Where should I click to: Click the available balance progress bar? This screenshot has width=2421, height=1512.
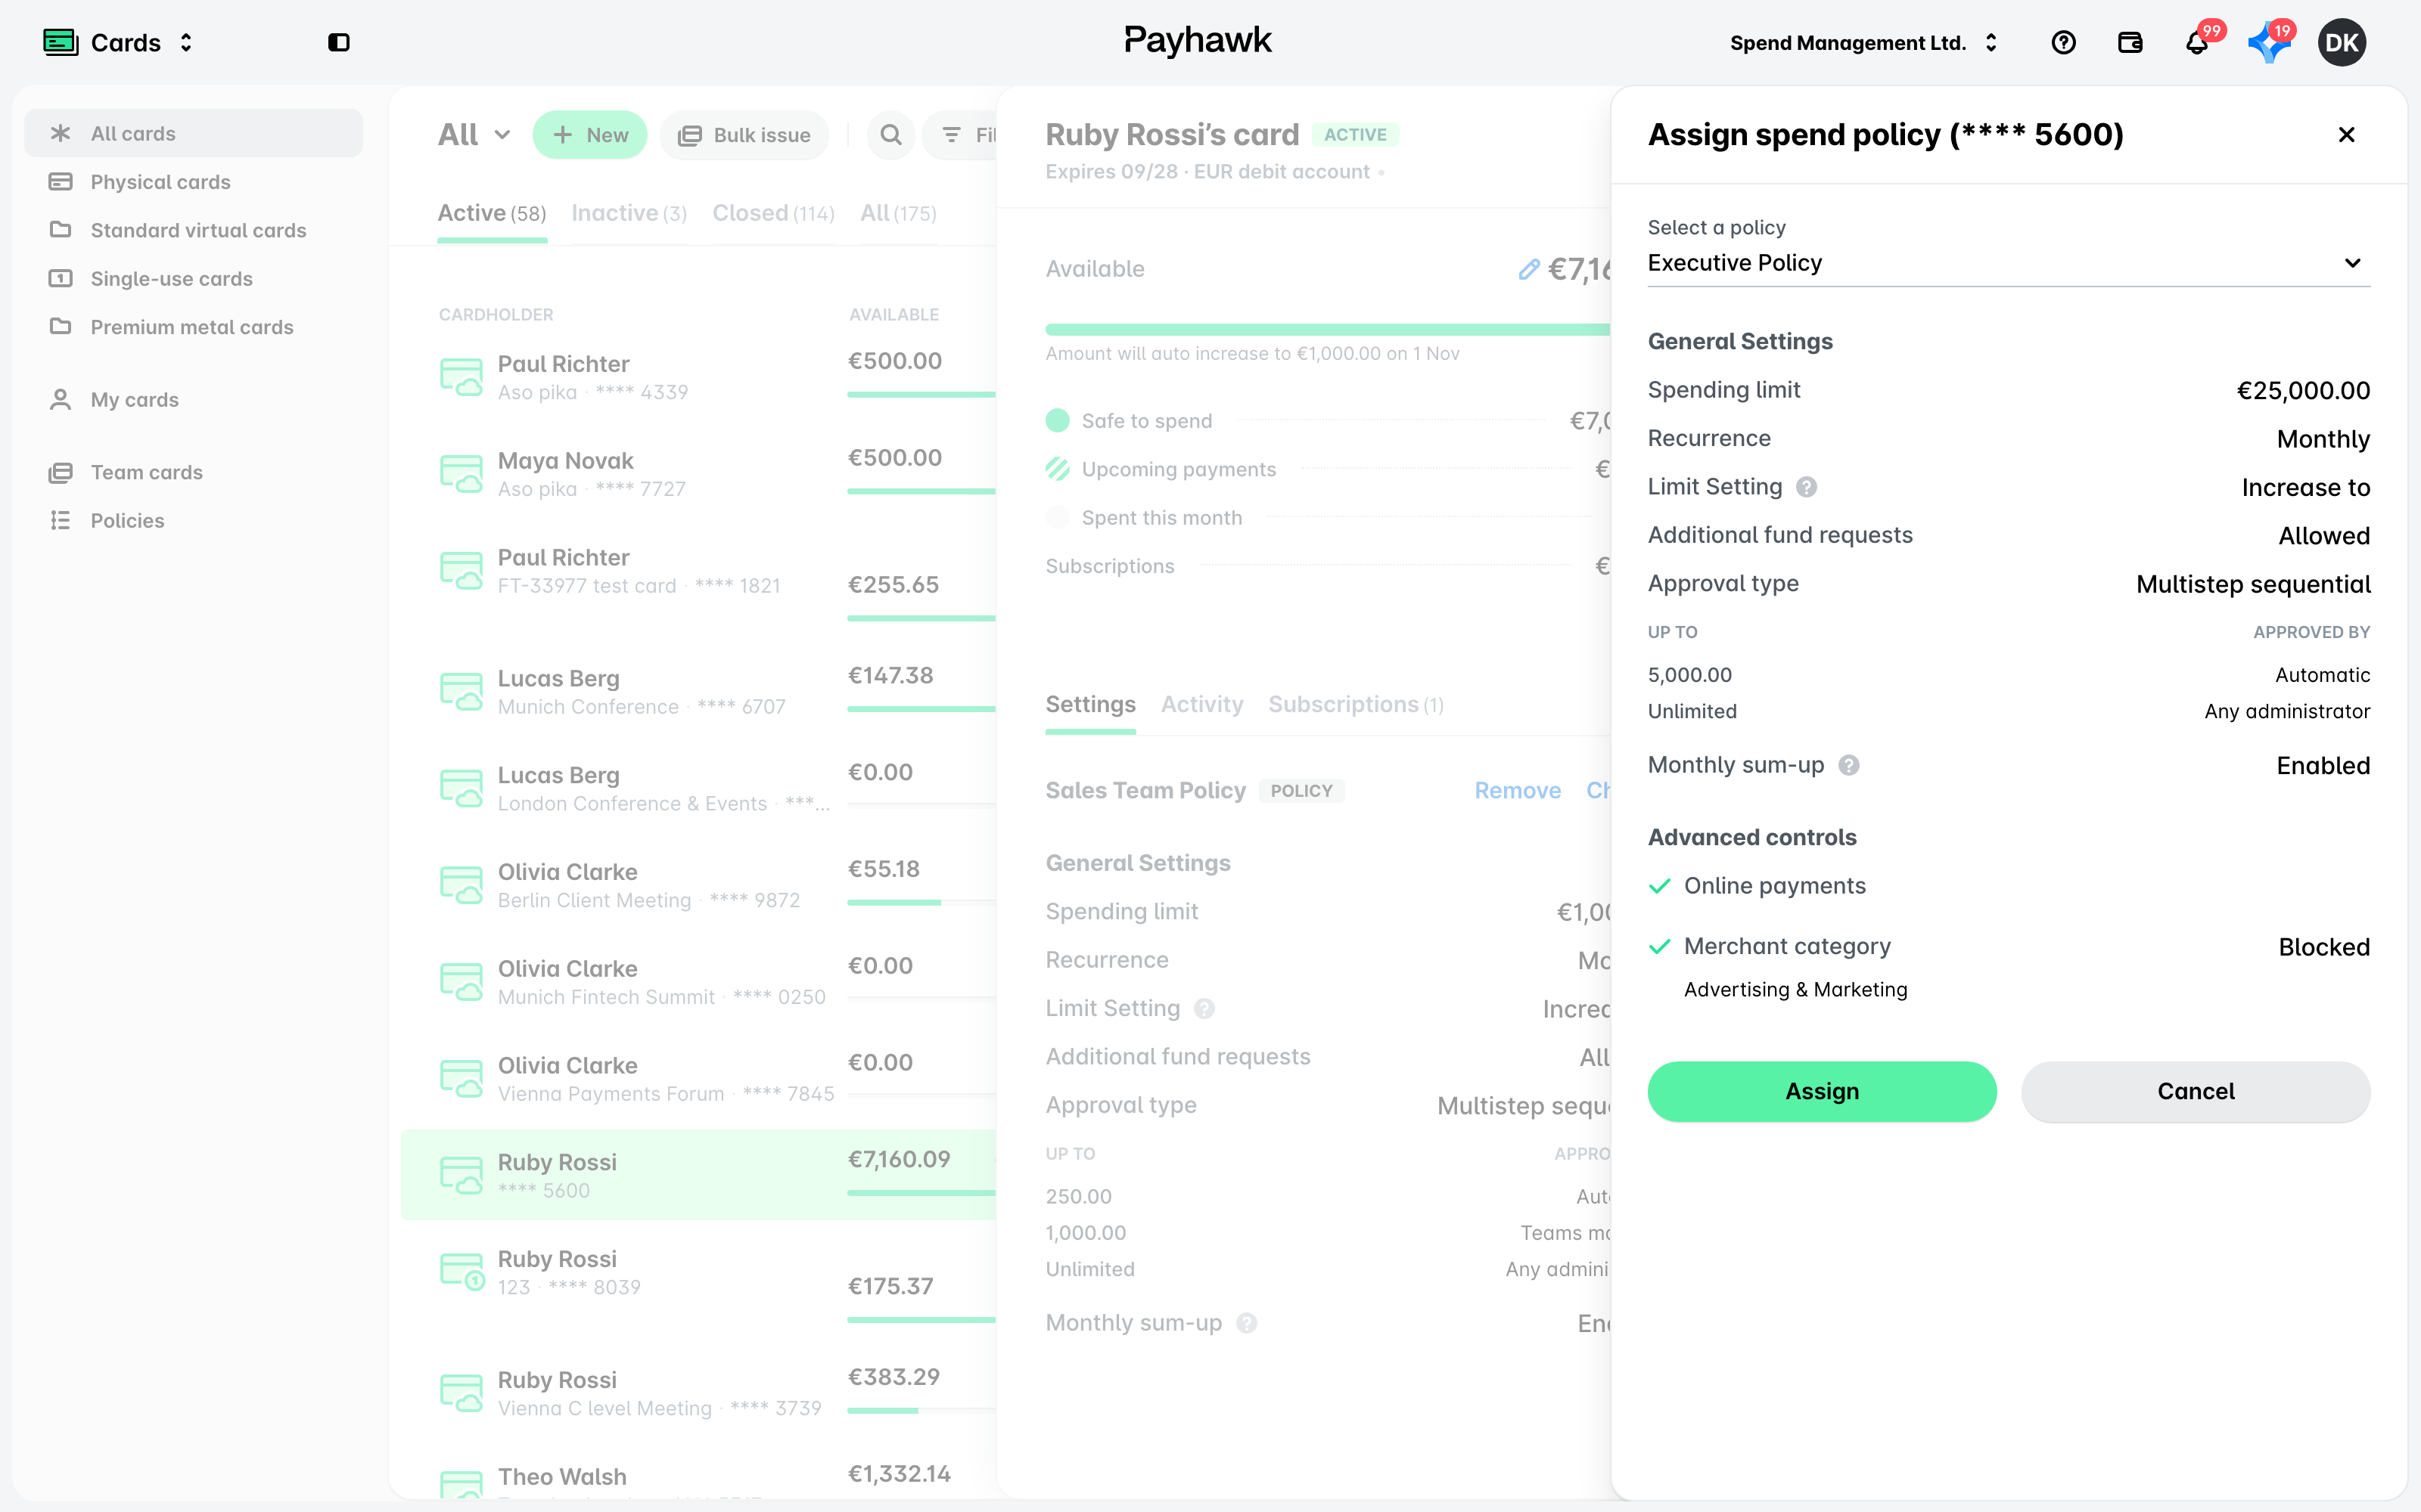point(1328,329)
